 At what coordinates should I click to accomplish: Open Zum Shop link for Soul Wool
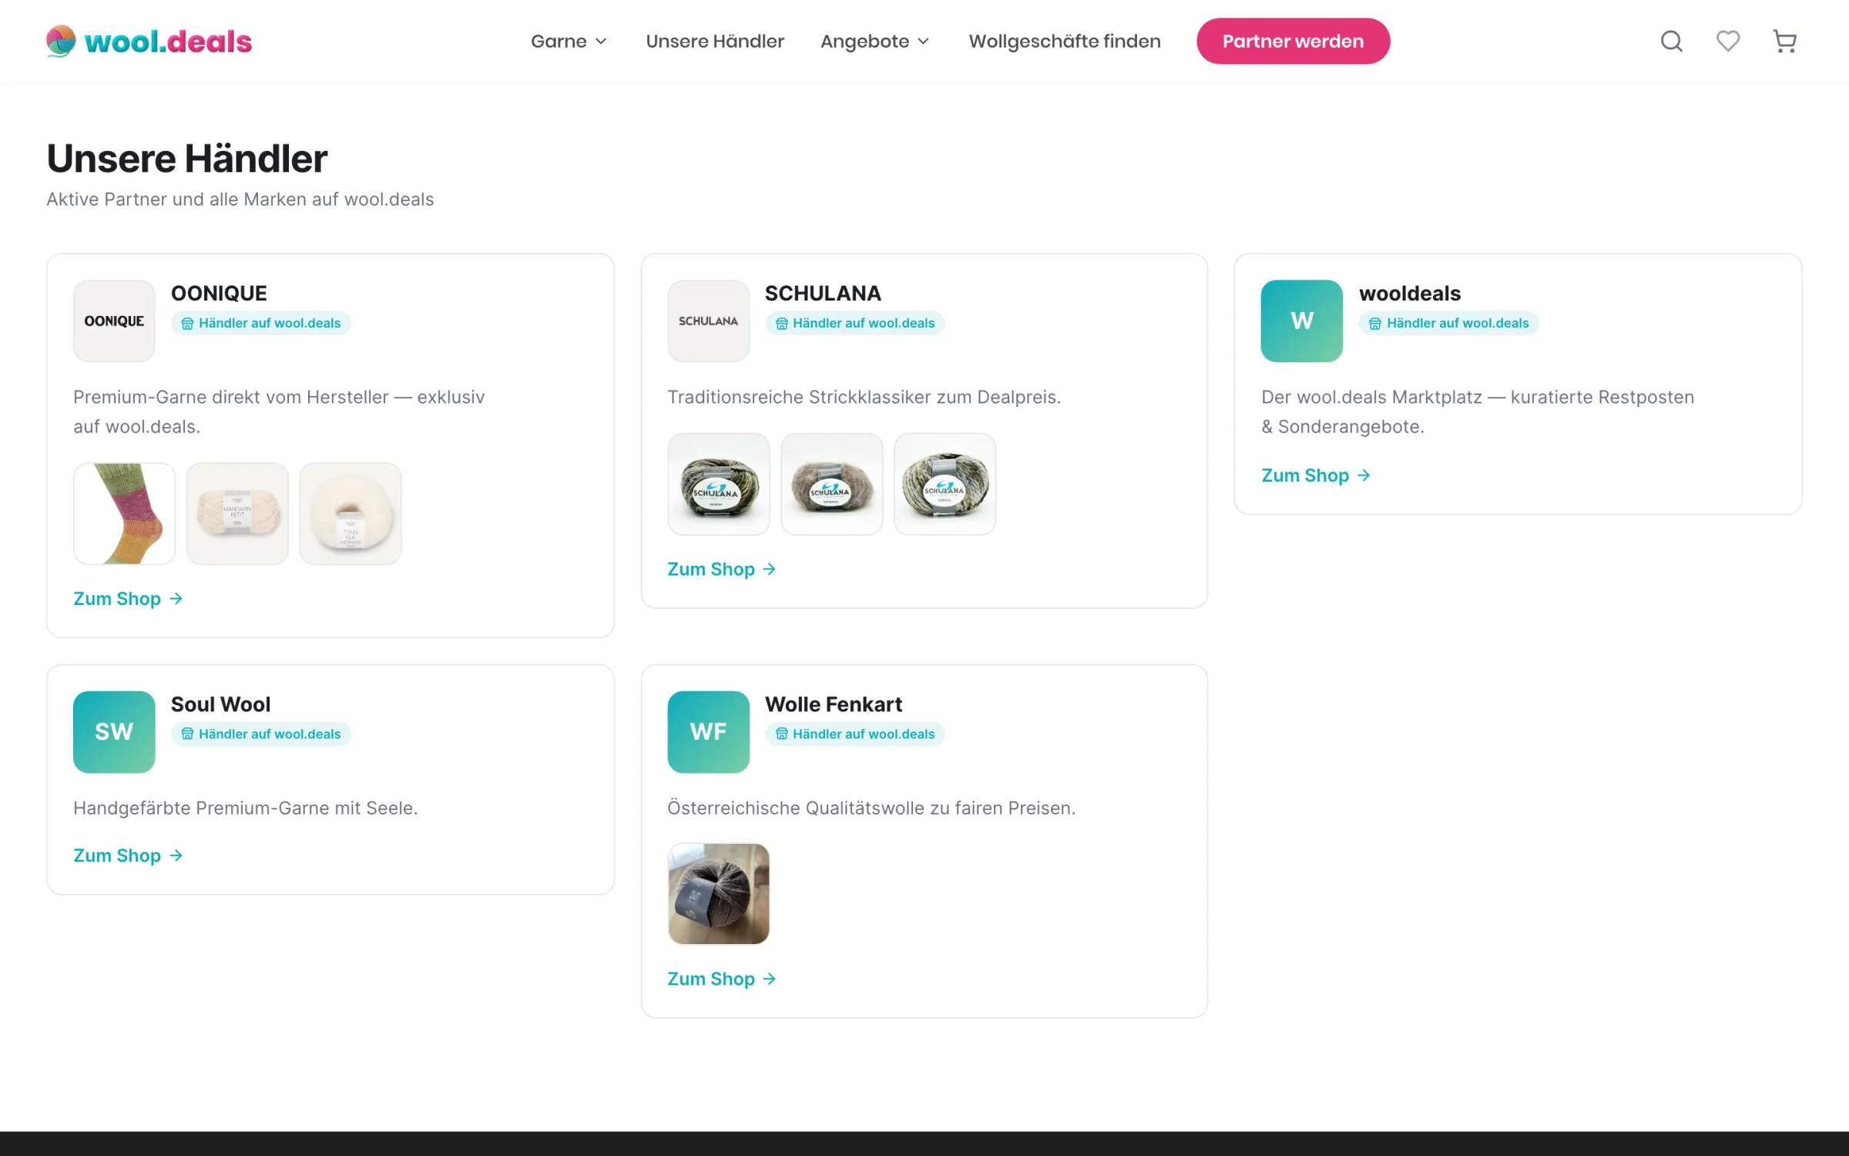(128, 855)
